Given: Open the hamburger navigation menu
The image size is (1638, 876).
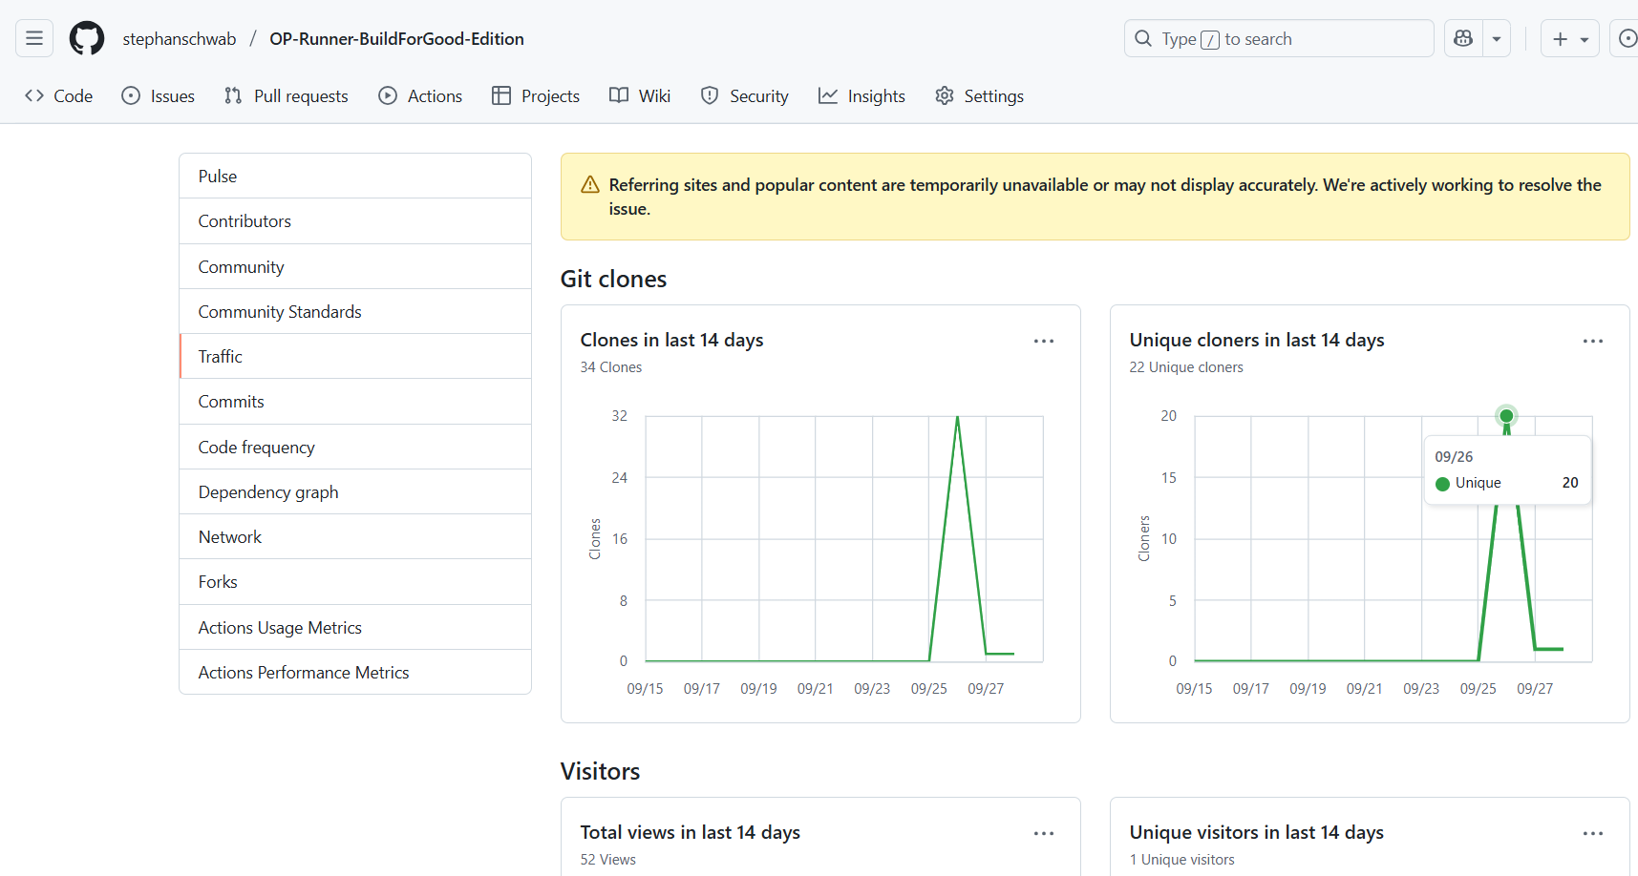Looking at the screenshot, I should [x=34, y=39].
